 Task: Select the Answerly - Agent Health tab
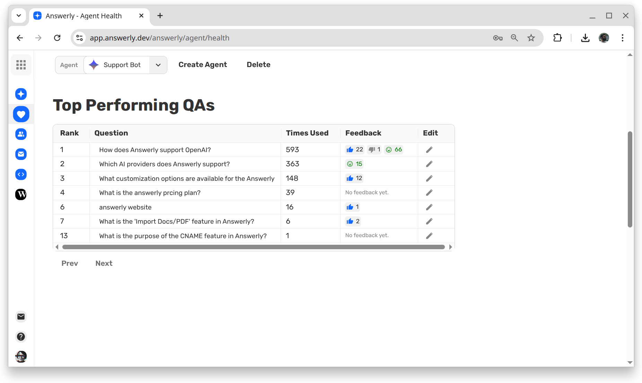coord(83,16)
